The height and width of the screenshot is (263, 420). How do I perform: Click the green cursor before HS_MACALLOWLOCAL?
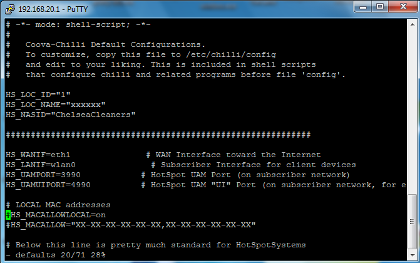click(x=8, y=215)
